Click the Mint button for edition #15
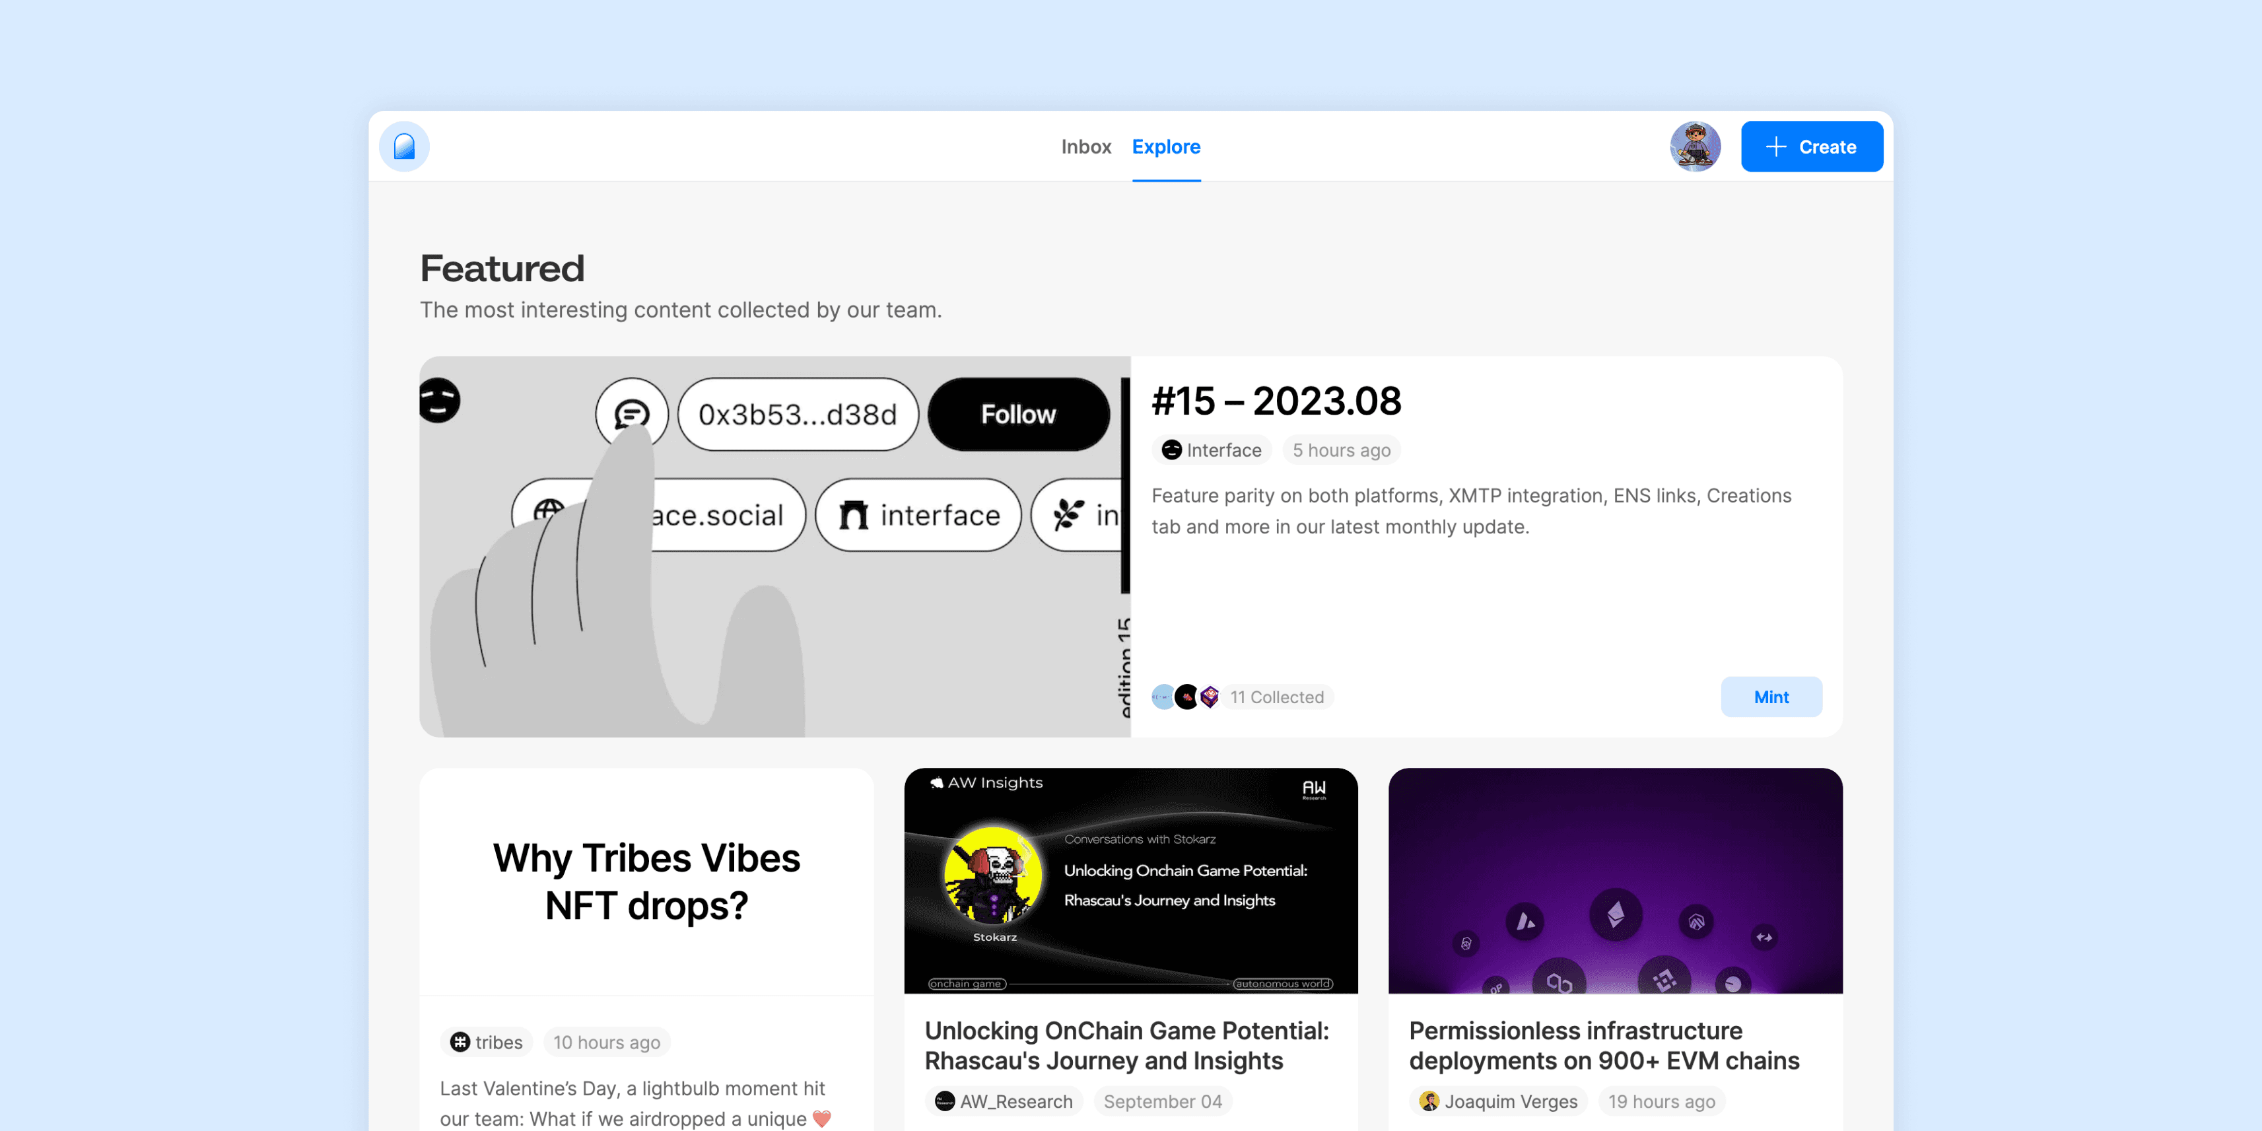This screenshot has width=2262, height=1131. click(1770, 697)
